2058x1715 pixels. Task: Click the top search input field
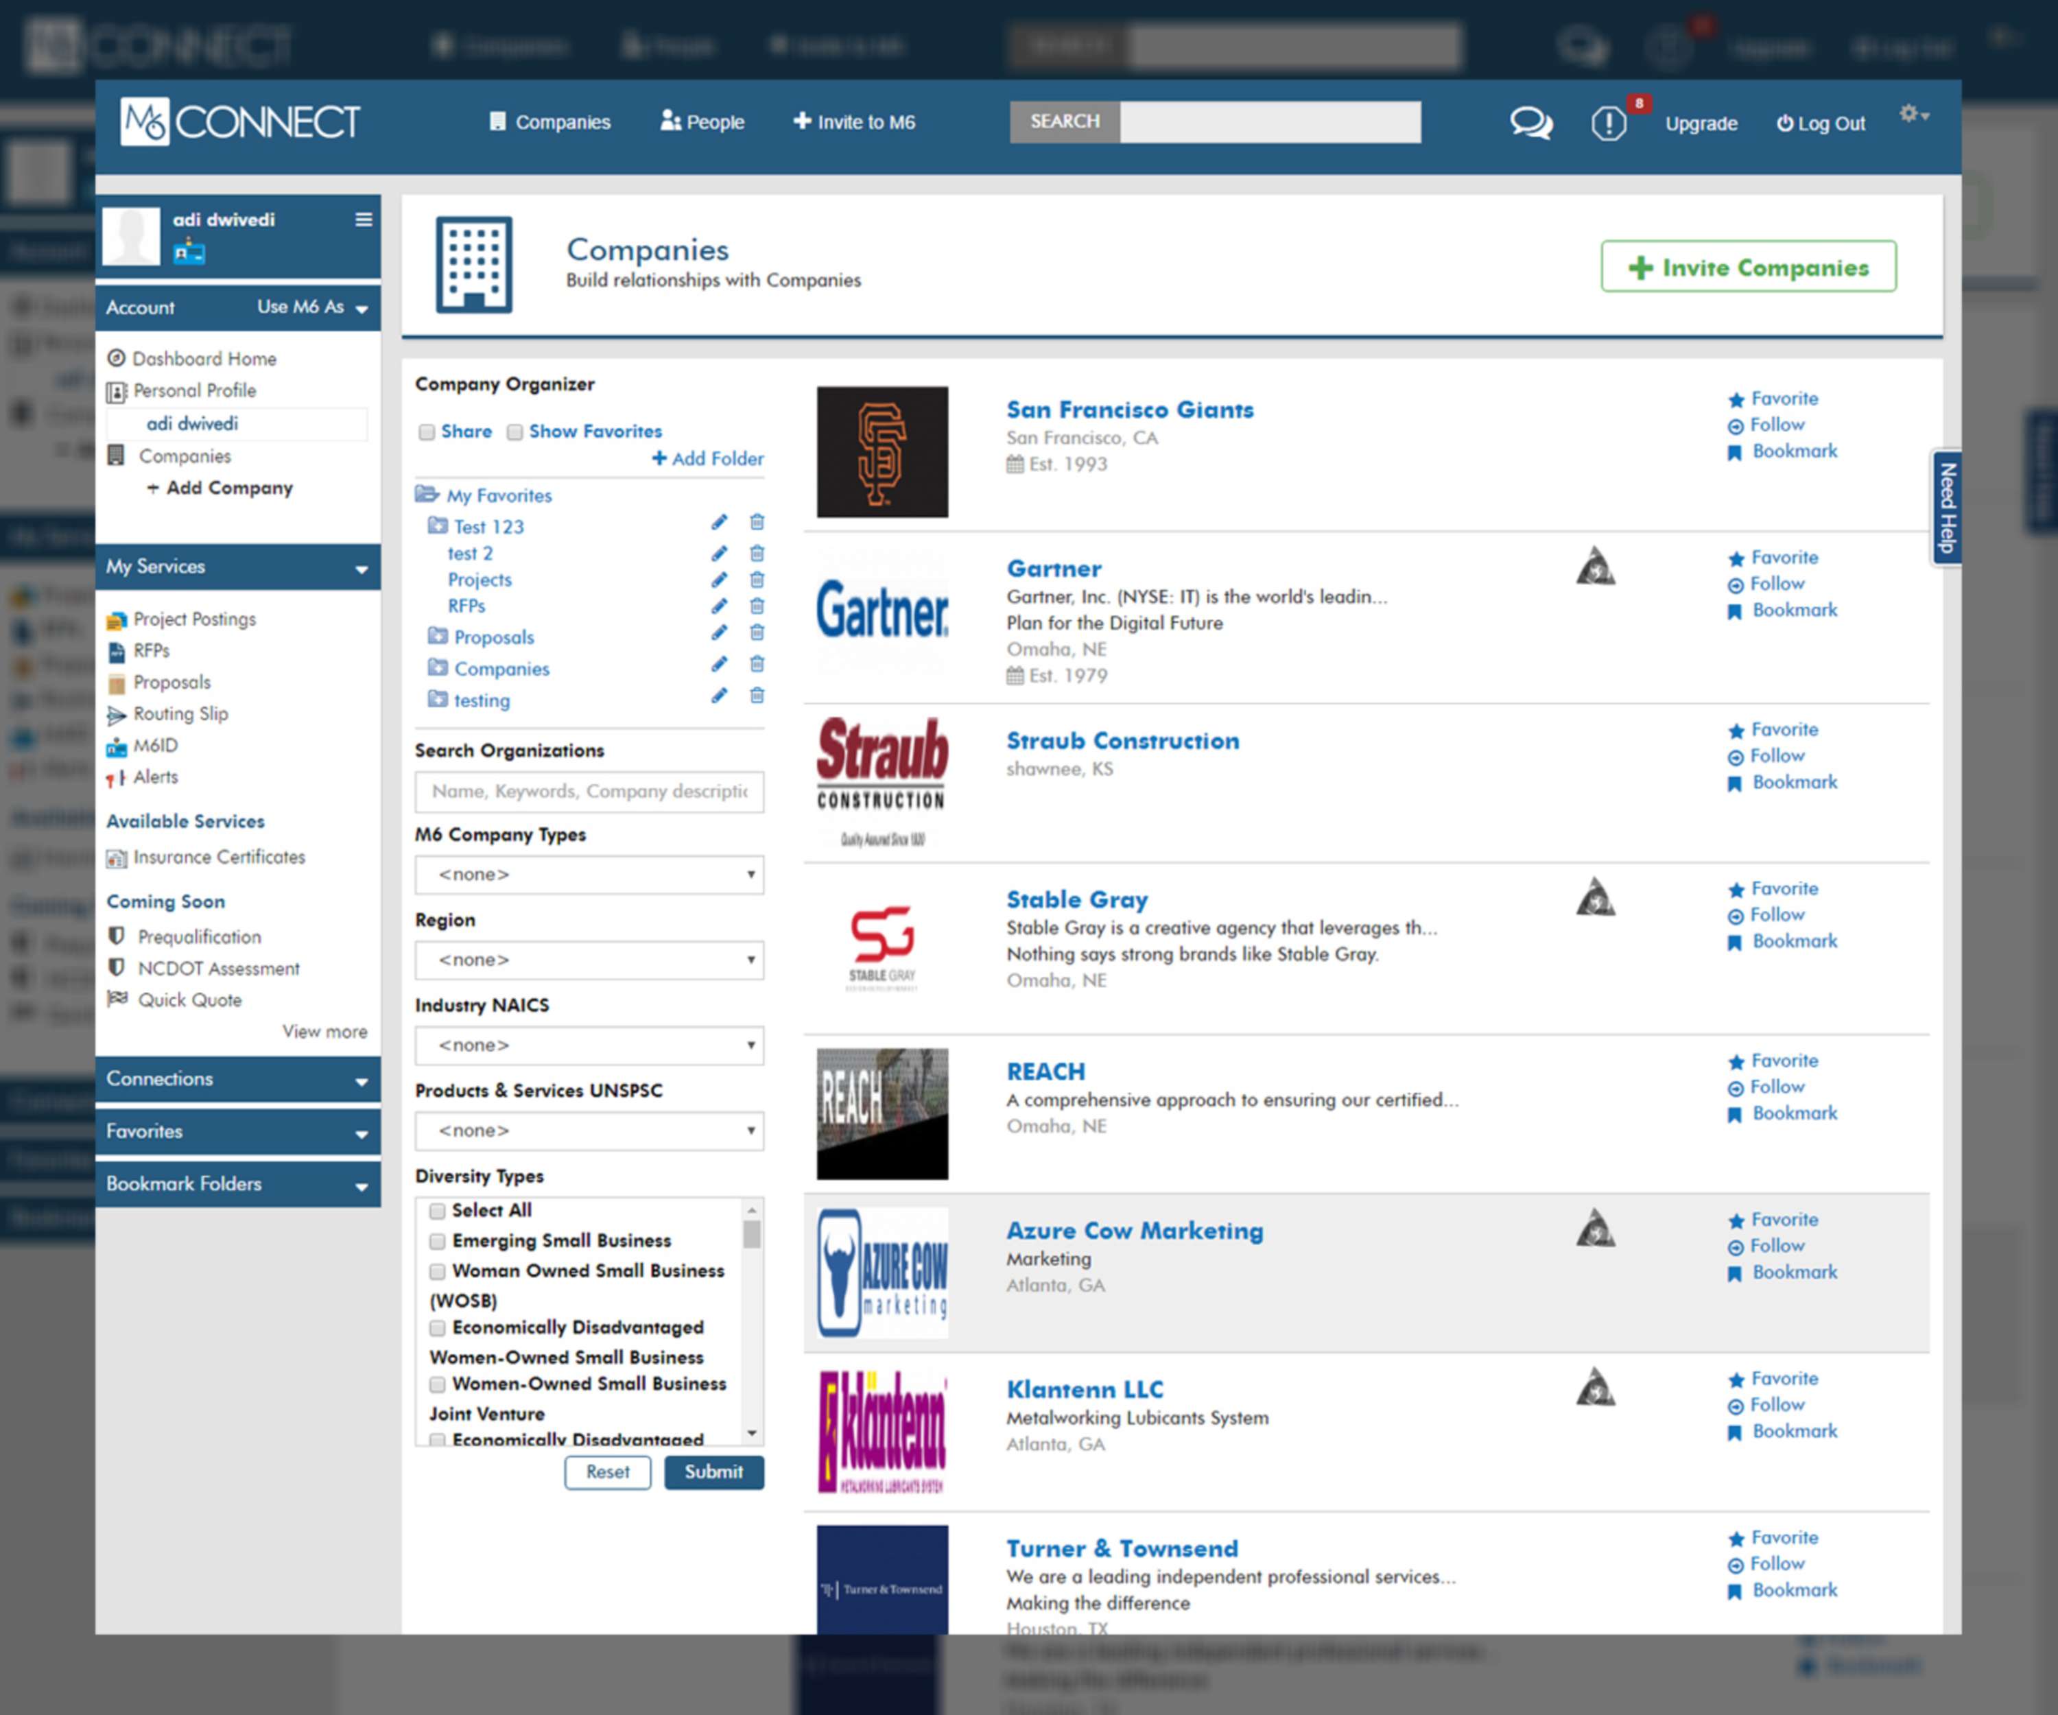click(1270, 121)
